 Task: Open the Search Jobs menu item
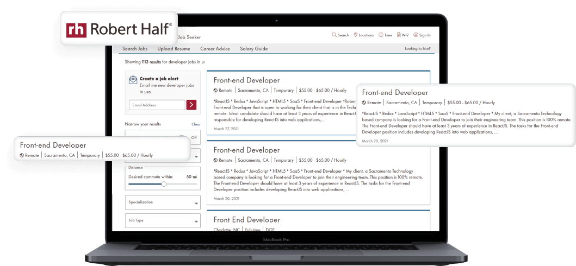tap(135, 49)
